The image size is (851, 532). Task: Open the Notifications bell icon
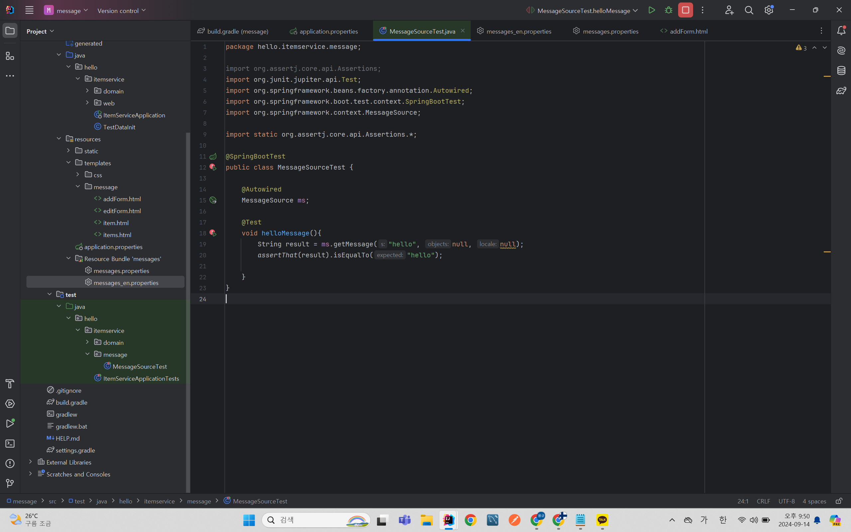(x=841, y=31)
